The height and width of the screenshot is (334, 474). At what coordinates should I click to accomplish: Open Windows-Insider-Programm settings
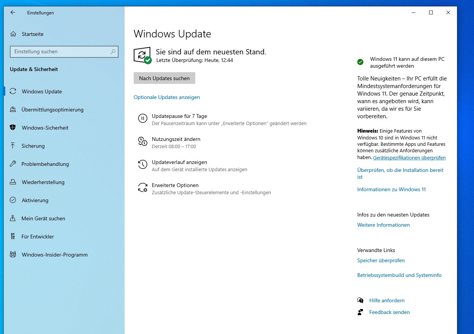(64, 255)
